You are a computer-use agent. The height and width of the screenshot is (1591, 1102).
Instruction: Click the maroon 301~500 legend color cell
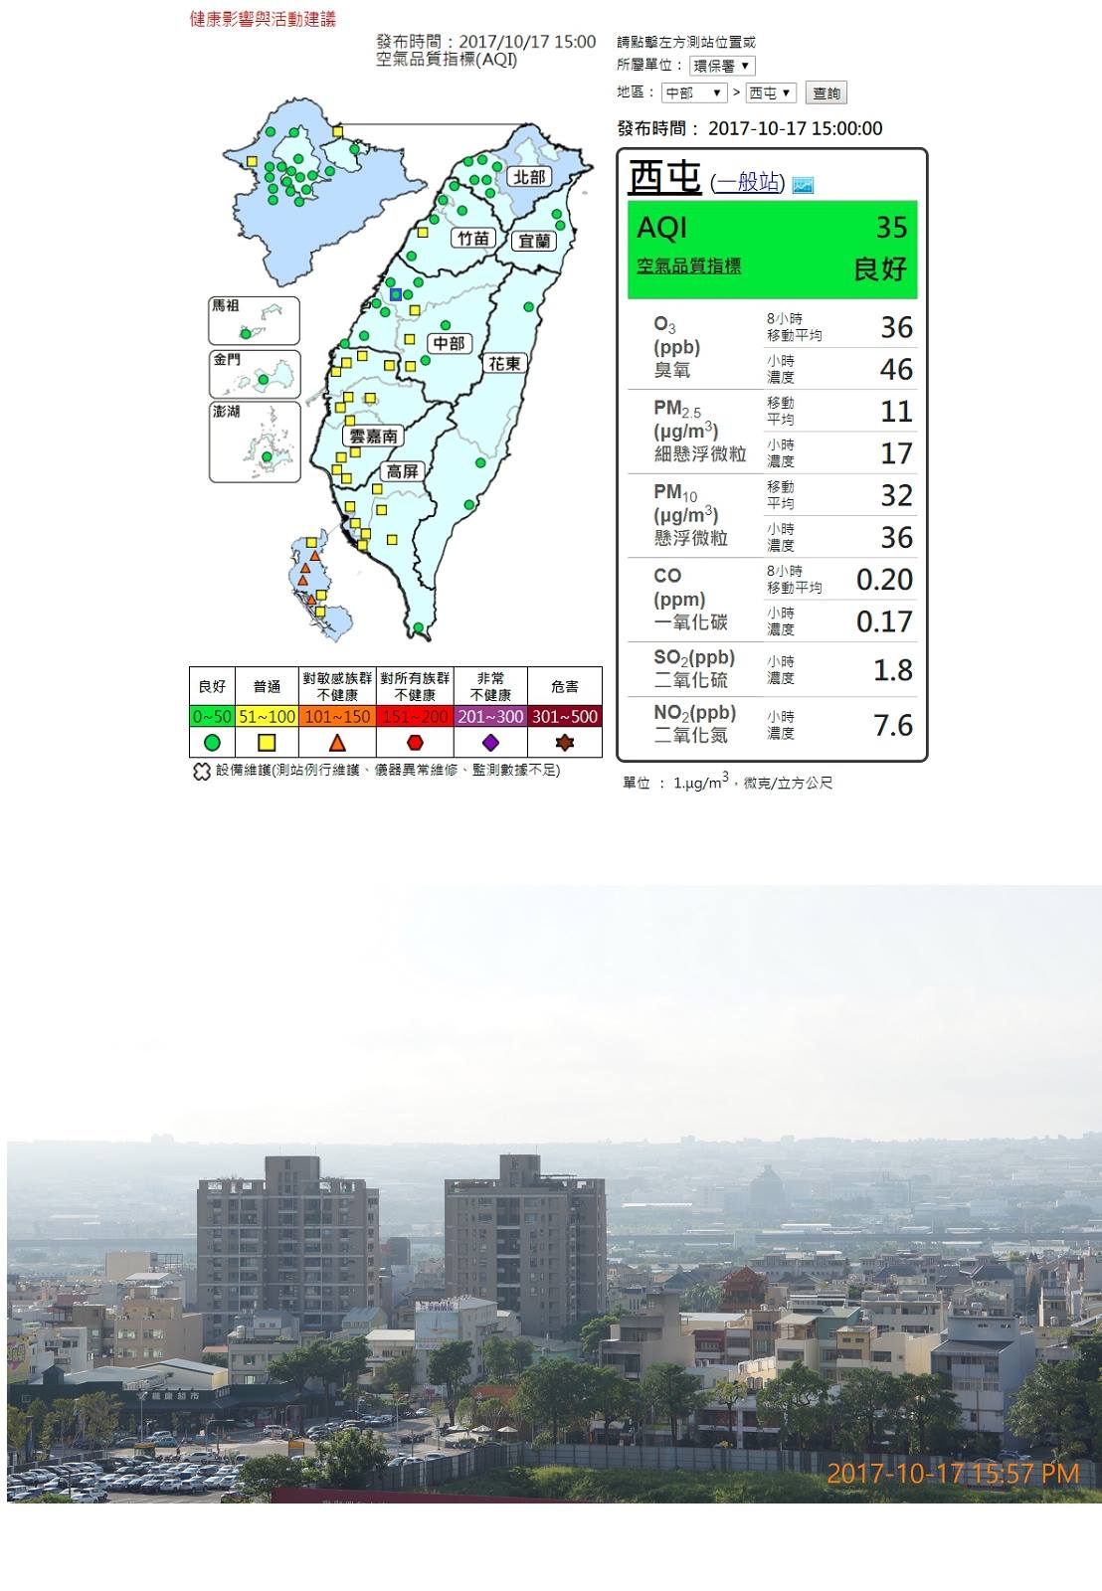click(565, 716)
